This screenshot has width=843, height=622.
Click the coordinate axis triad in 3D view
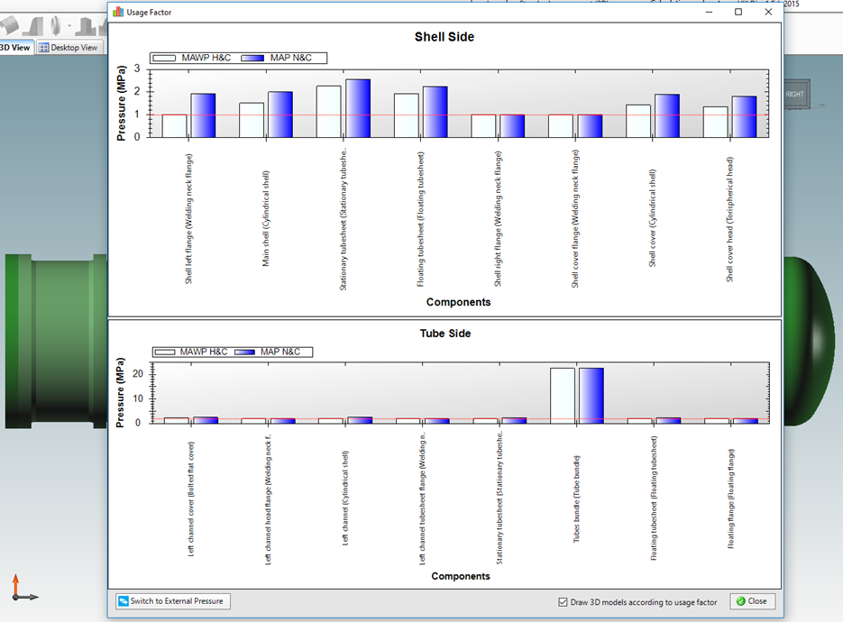click(24, 588)
